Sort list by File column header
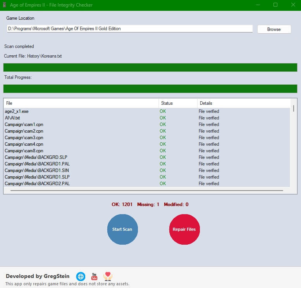This screenshot has height=288, width=301. click(x=81, y=103)
